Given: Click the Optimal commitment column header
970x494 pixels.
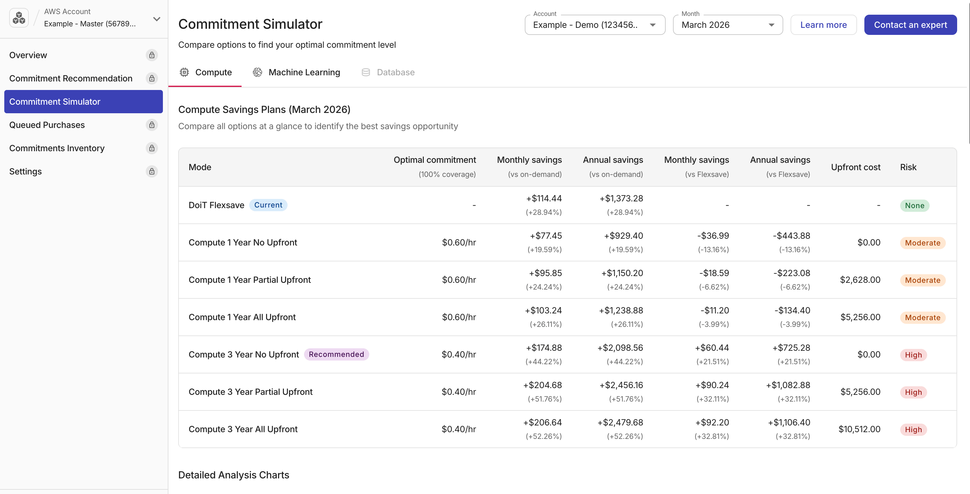Looking at the screenshot, I should pyautogui.click(x=434, y=167).
